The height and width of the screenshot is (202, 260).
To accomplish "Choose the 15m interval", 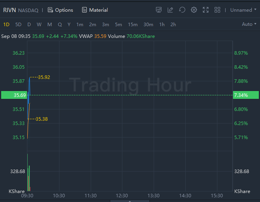I will click(x=133, y=25).
